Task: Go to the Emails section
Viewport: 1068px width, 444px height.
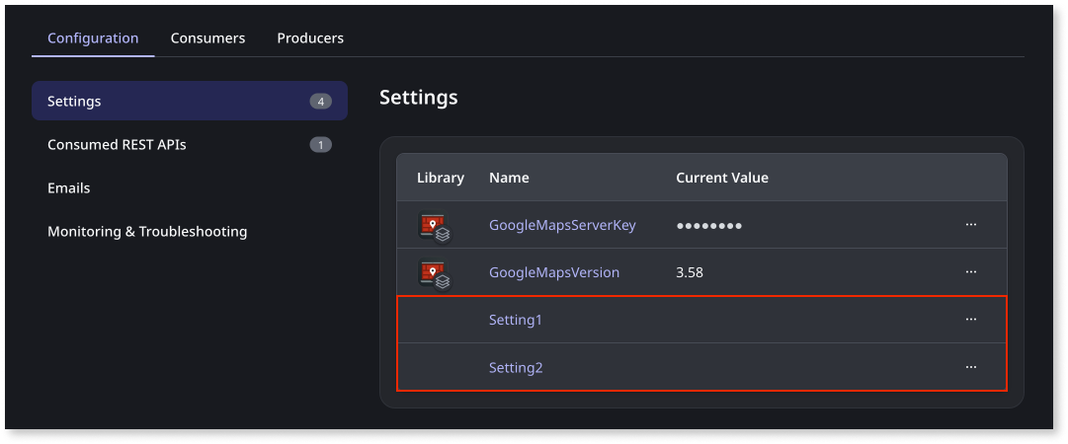Action: point(68,187)
